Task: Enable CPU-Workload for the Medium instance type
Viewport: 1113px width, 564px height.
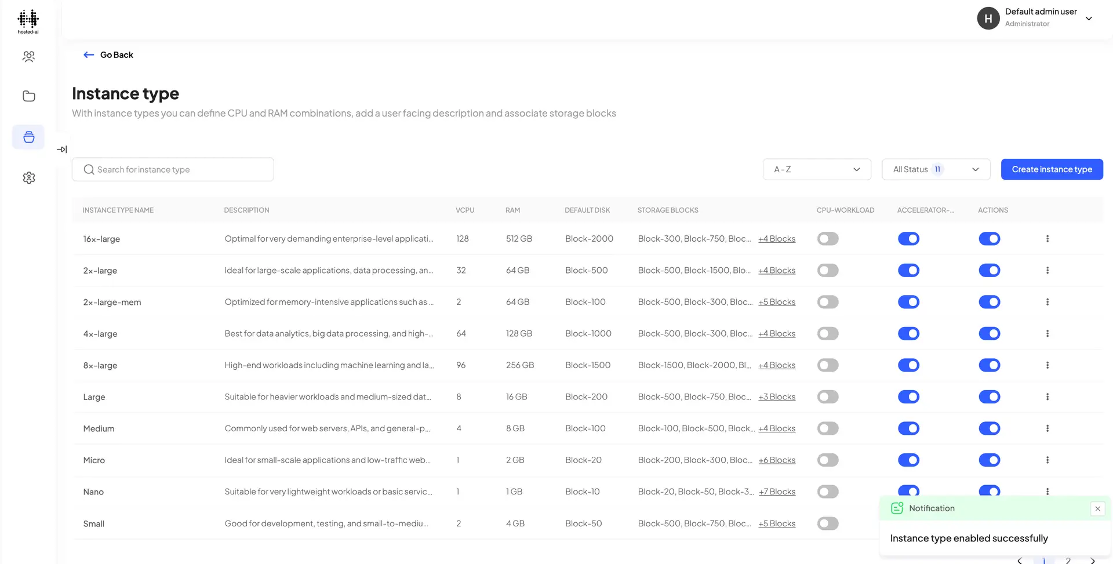Action: pos(828,428)
